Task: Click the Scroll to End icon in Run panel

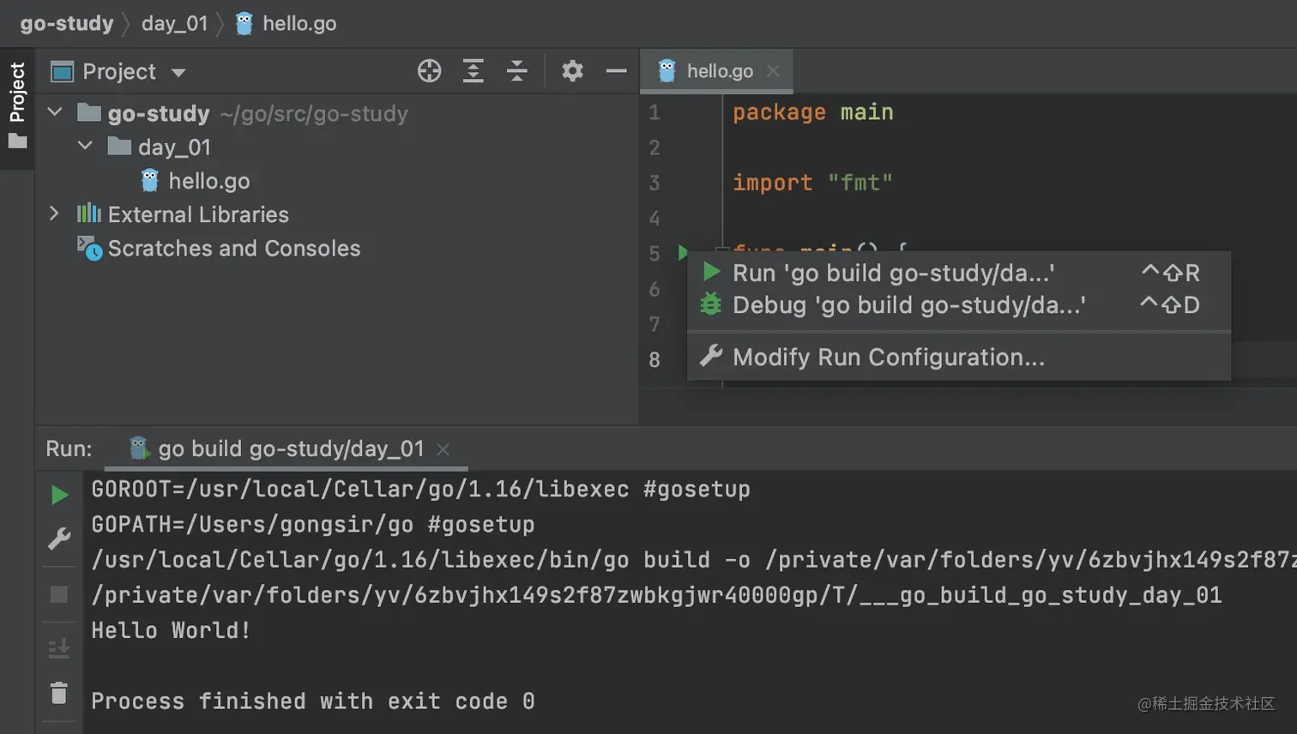Action: [59, 649]
